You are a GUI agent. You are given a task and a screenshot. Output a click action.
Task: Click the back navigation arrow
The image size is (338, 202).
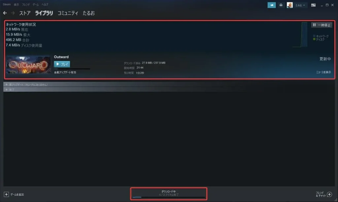coord(5,13)
